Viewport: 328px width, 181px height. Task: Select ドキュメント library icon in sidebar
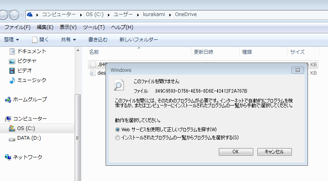[12, 51]
